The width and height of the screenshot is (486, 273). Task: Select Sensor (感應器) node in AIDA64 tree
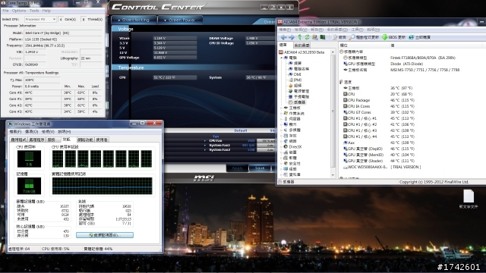pyautogui.click(x=297, y=102)
